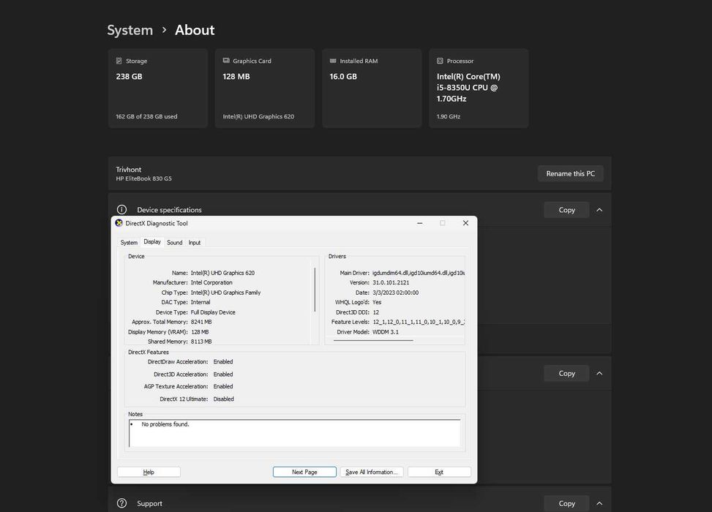Click the 'HP EliteBook 830 G5' model text
The height and width of the screenshot is (512, 712).
click(143, 179)
